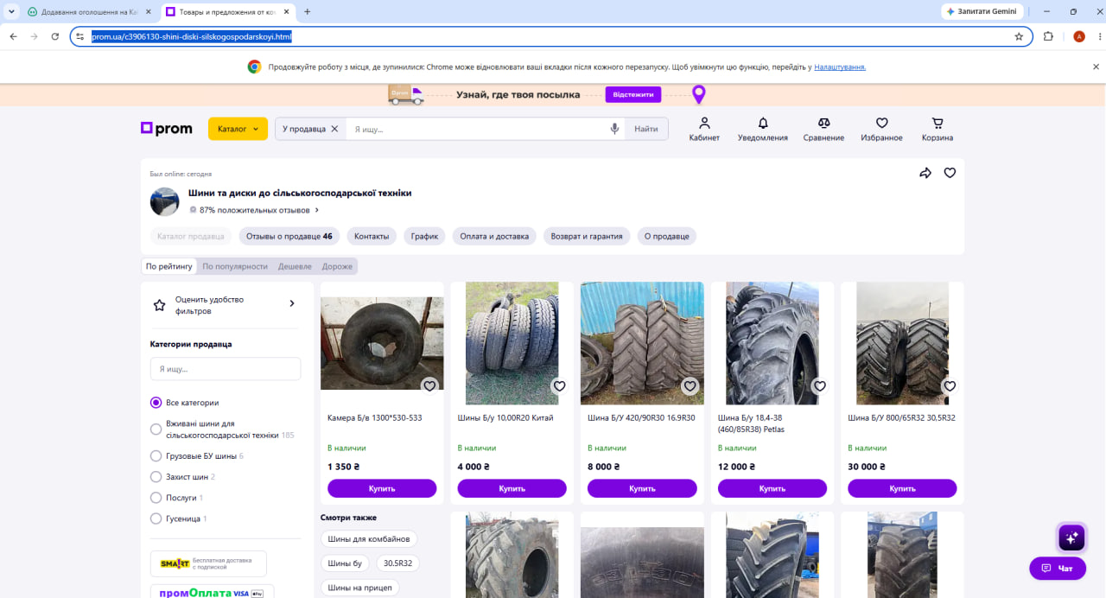
Task: Sort products by Дороже
Action: point(337,266)
